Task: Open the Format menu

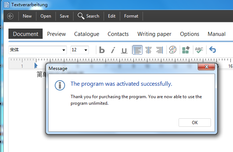Action: click(x=131, y=16)
